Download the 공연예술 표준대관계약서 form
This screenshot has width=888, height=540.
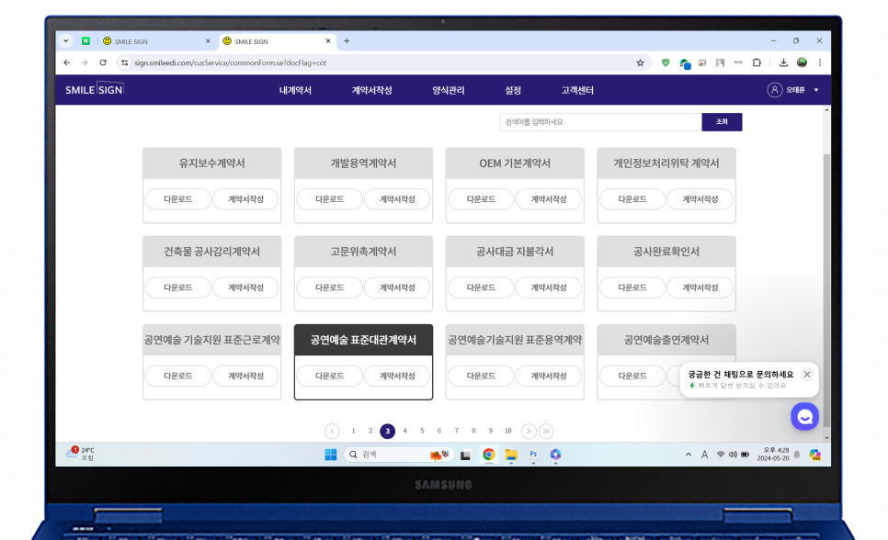click(x=329, y=376)
